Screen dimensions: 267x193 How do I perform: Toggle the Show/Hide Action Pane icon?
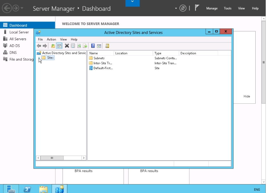tap(99, 46)
